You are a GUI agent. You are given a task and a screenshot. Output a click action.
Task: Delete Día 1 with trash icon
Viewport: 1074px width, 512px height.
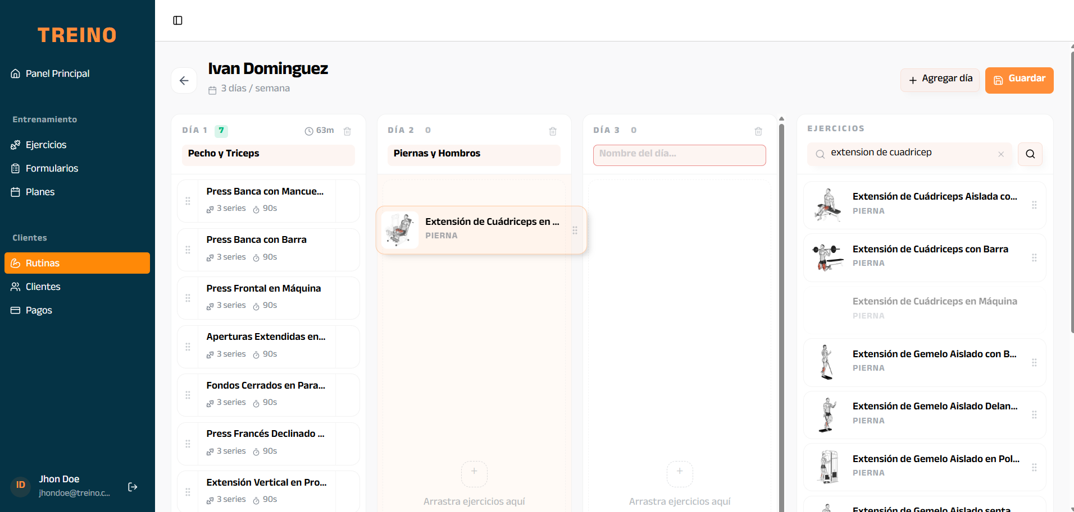(x=347, y=131)
